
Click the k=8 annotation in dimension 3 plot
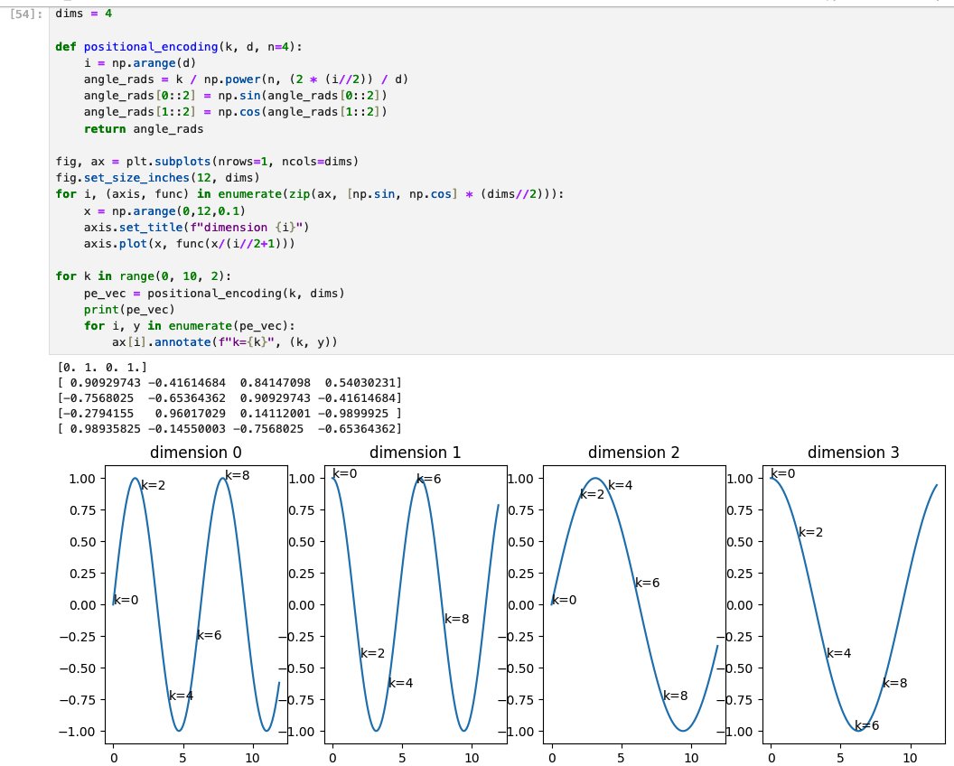click(x=895, y=683)
